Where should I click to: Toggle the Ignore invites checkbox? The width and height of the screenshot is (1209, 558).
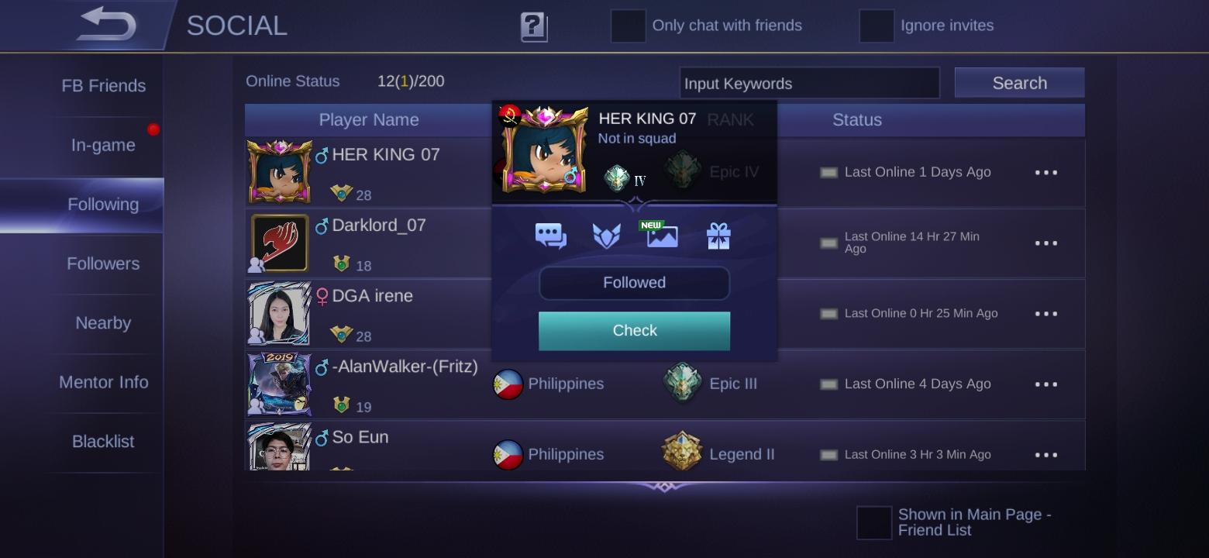pyautogui.click(x=877, y=26)
